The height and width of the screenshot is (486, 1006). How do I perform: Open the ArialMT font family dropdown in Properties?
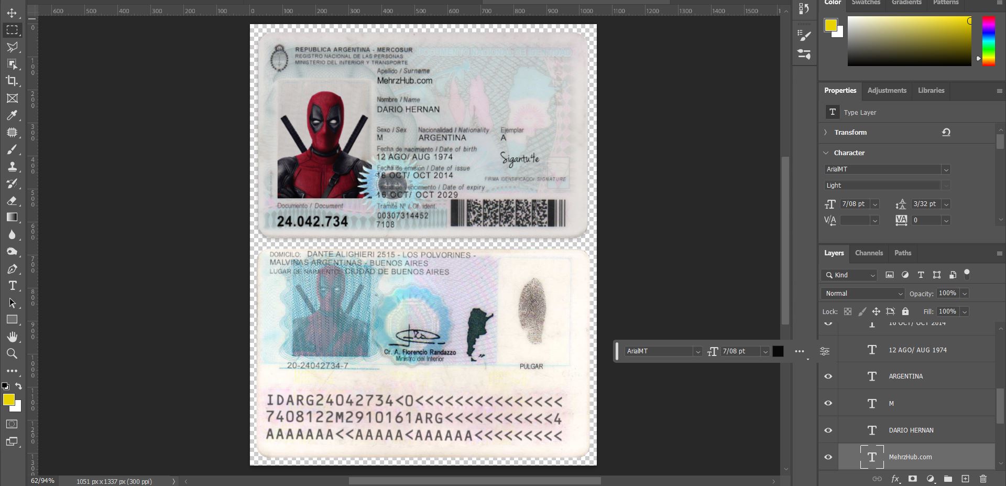point(946,169)
